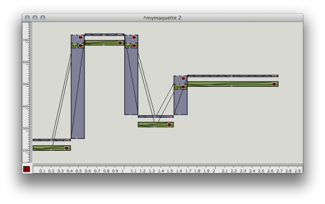Click the 400 mark on vertical ruler
The width and height of the screenshot is (325, 204).
point(25,106)
